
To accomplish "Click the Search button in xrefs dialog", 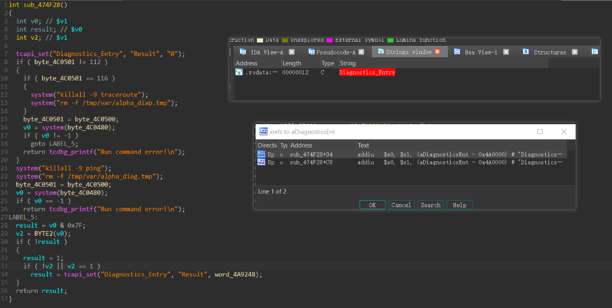I will click(x=430, y=205).
